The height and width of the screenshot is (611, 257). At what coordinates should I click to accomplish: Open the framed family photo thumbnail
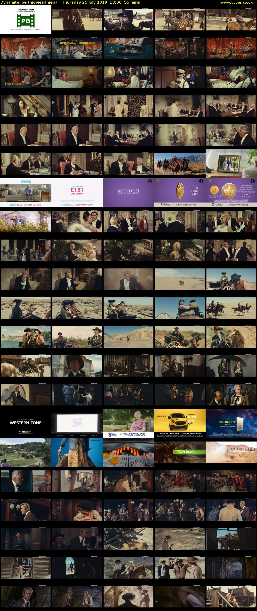tap(231, 164)
